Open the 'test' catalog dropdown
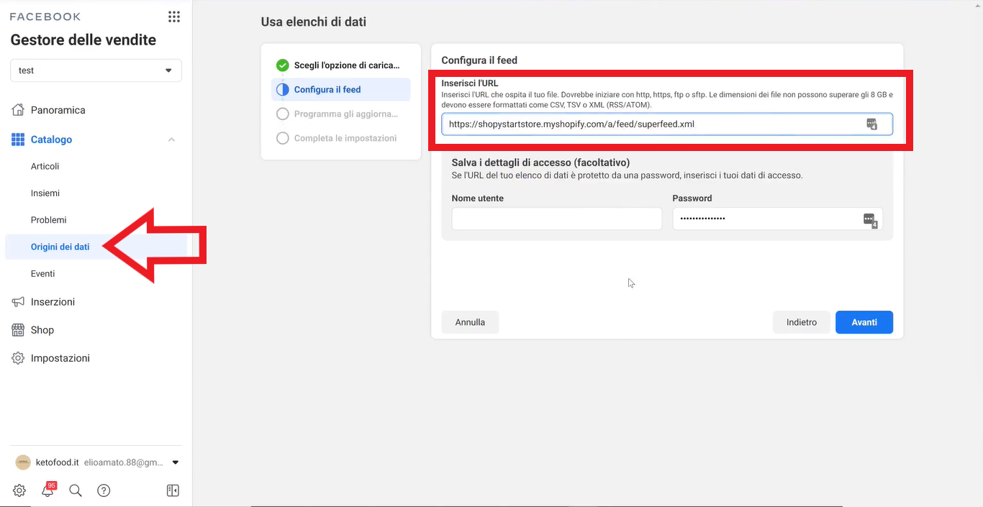 96,70
